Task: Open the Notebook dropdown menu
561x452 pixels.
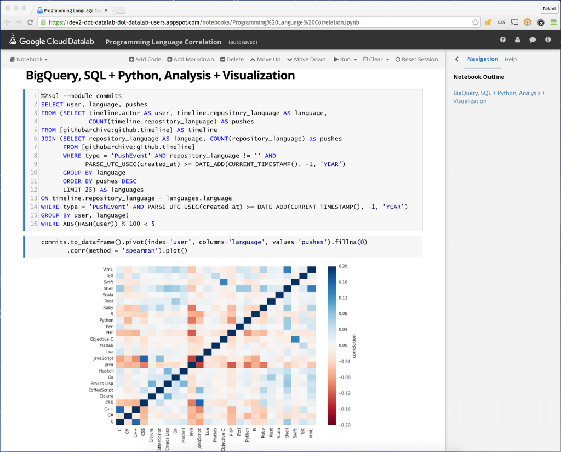Action: coord(28,59)
